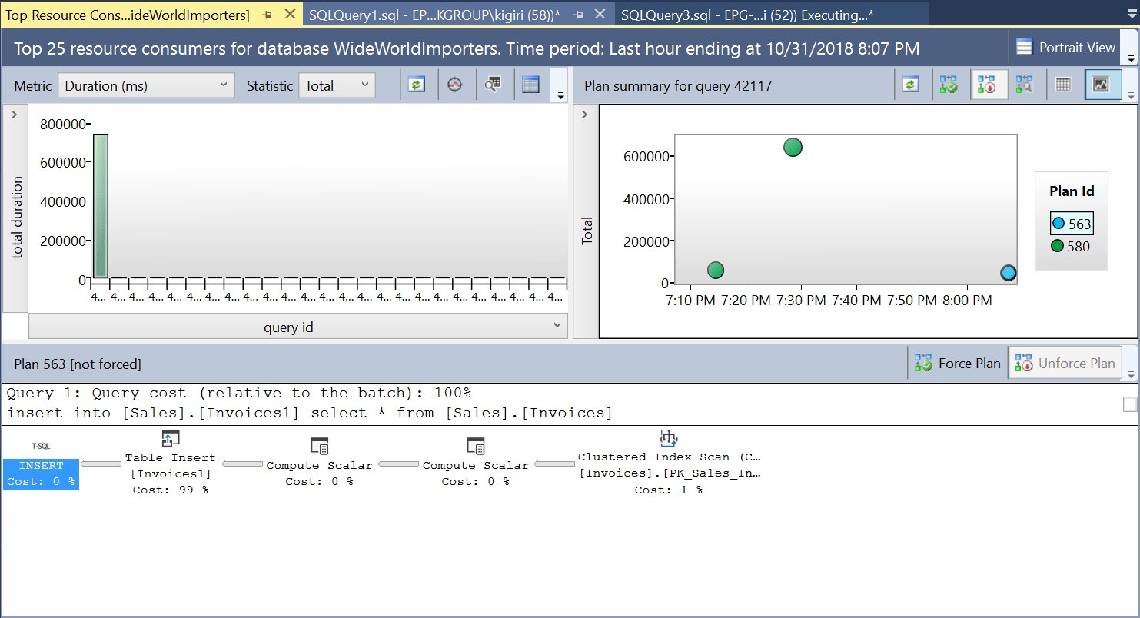1140x618 pixels.
Task: Pin the Top Resource Consumers tab
Action: [x=268, y=15]
